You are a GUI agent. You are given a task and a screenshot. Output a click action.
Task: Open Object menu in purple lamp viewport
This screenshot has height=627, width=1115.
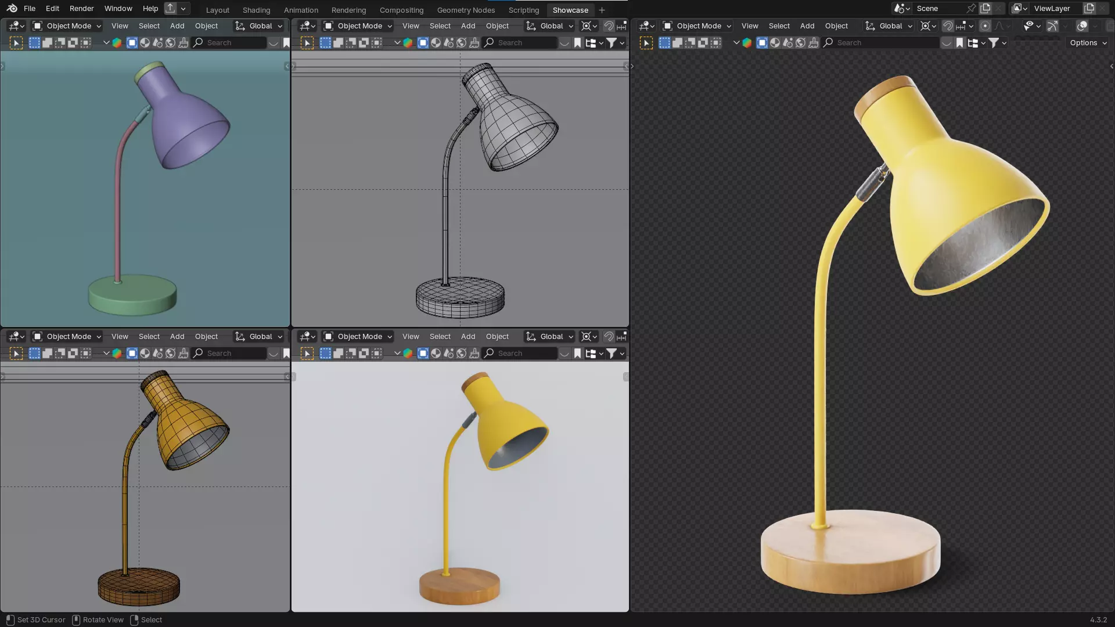pos(206,26)
